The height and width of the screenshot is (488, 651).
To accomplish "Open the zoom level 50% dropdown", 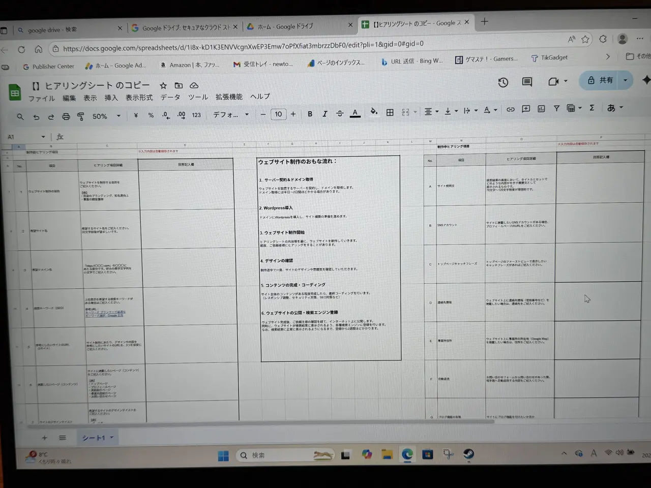I will pyautogui.click(x=105, y=116).
